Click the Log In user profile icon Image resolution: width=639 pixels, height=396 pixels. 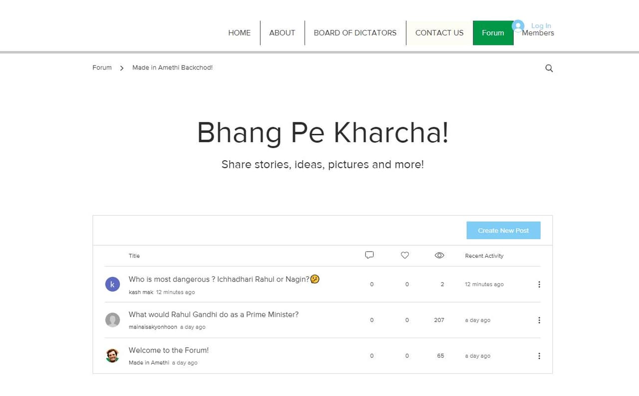click(518, 25)
